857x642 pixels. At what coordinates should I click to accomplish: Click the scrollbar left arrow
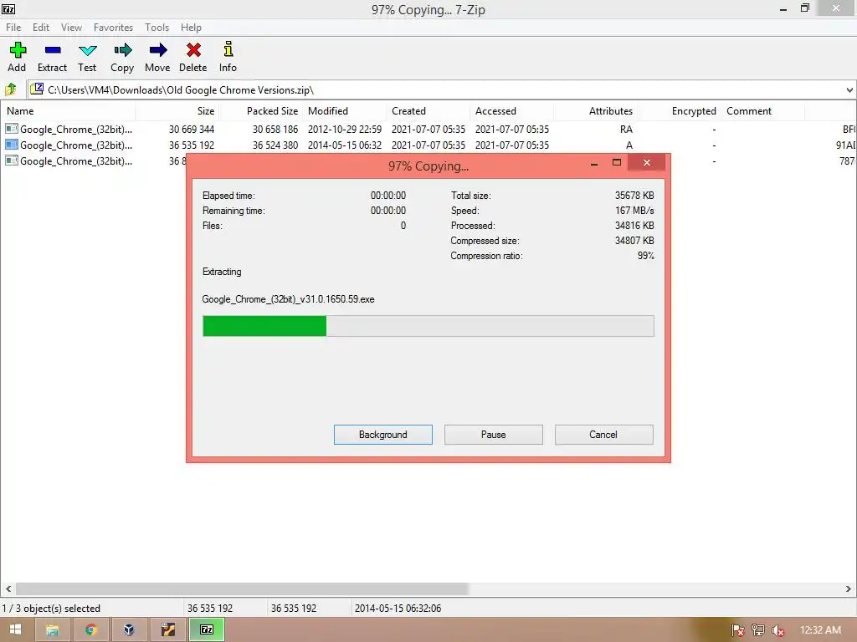tap(8, 589)
